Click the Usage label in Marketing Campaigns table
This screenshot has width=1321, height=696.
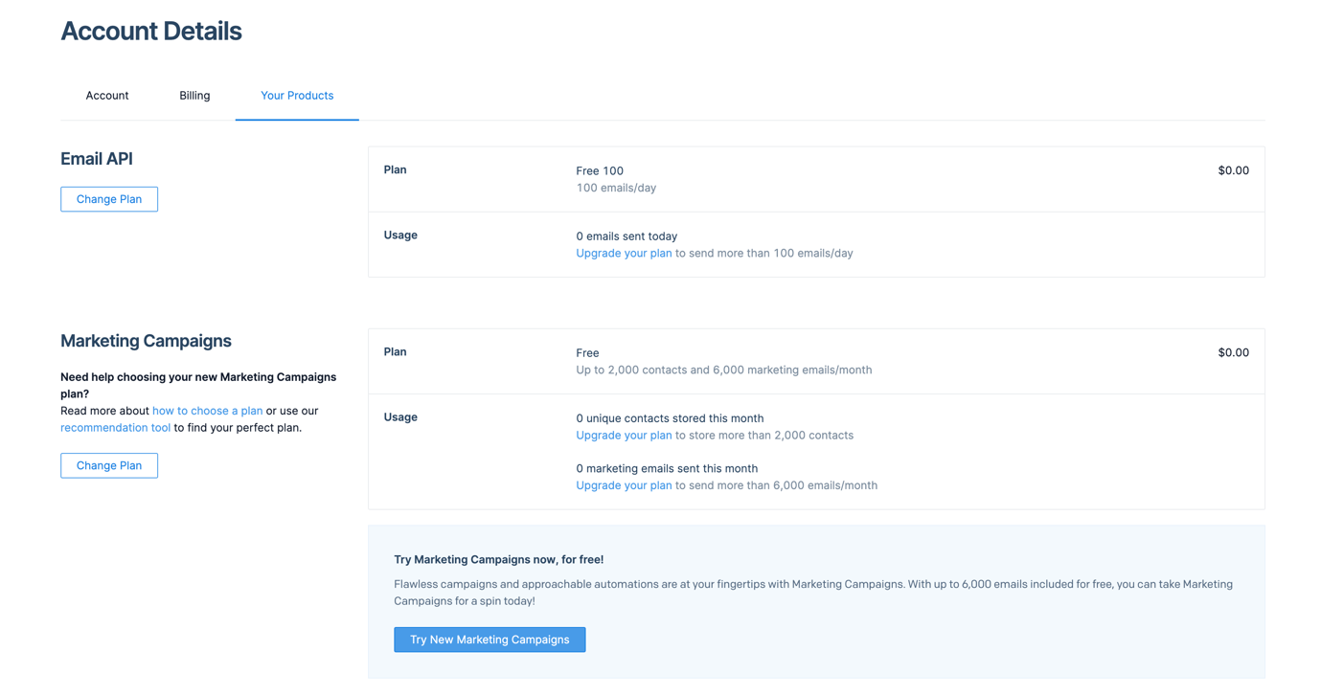pos(400,416)
